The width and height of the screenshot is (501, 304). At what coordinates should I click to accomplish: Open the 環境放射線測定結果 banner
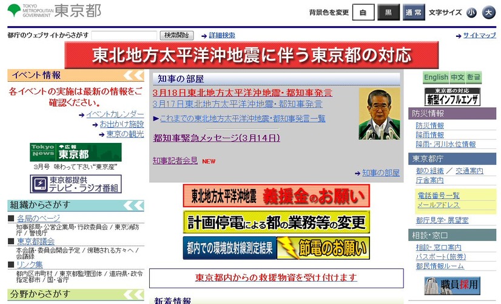click(x=230, y=248)
